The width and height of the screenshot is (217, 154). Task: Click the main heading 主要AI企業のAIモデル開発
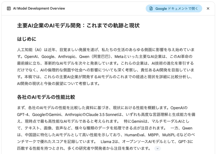click(78, 25)
